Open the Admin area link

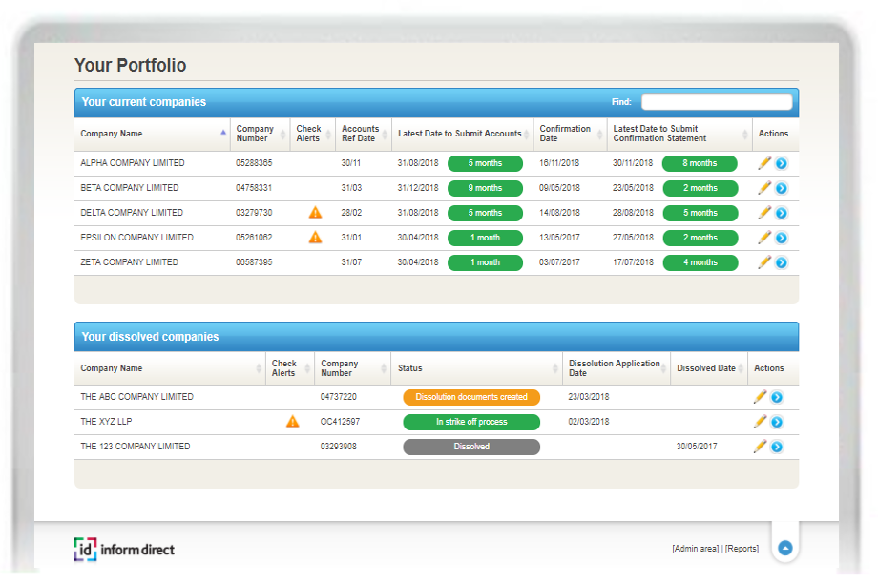click(x=695, y=549)
